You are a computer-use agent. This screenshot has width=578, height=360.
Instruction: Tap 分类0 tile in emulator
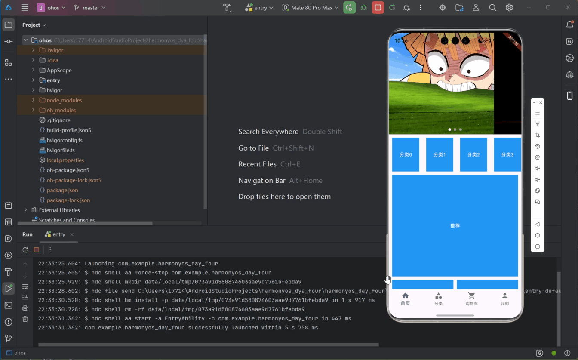coord(406,154)
